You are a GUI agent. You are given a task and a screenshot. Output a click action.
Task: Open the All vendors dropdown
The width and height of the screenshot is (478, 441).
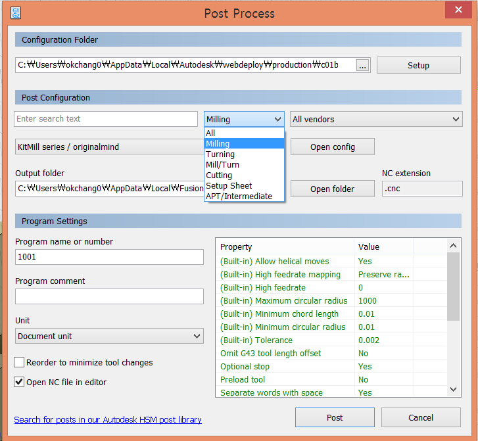coord(376,119)
